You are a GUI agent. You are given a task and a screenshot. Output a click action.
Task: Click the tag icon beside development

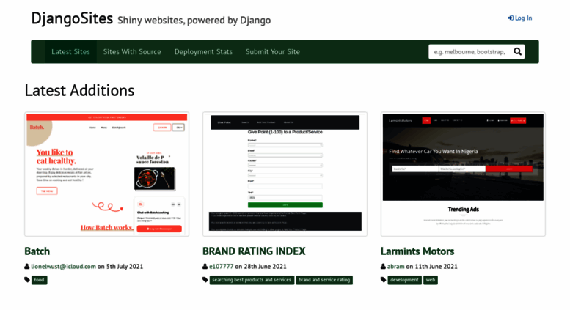(x=383, y=280)
